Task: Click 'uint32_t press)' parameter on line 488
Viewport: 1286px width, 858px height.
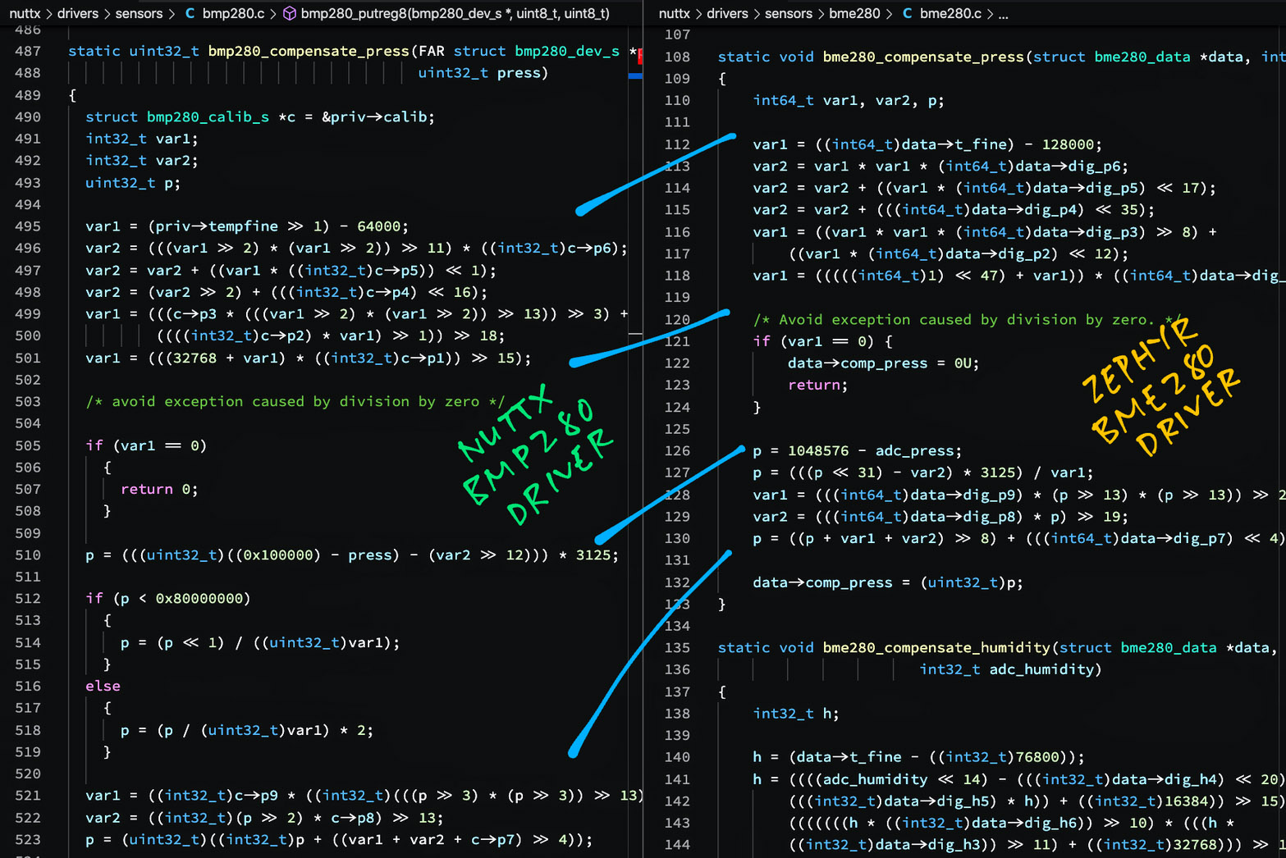Action: click(483, 73)
